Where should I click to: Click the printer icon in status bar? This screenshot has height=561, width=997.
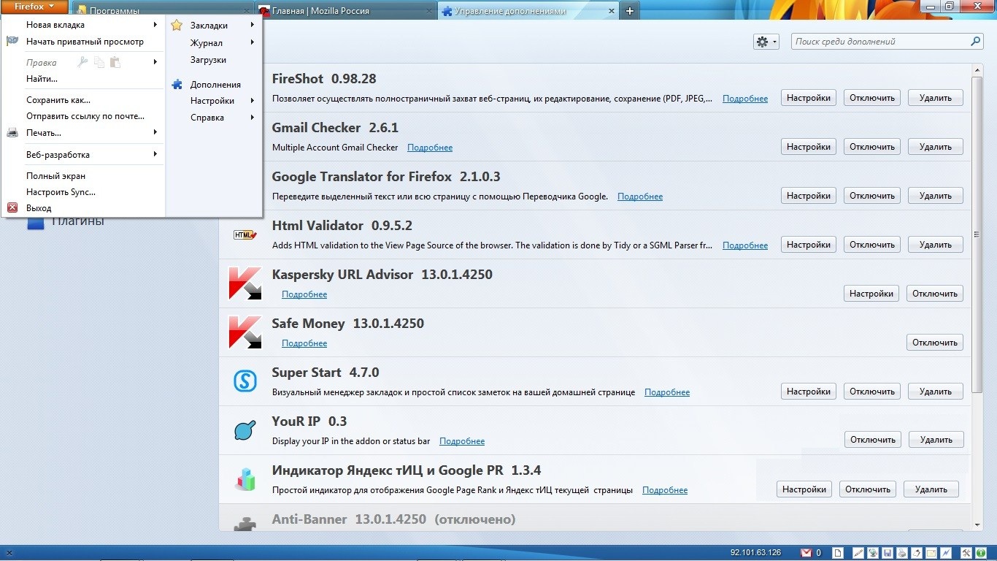902,553
